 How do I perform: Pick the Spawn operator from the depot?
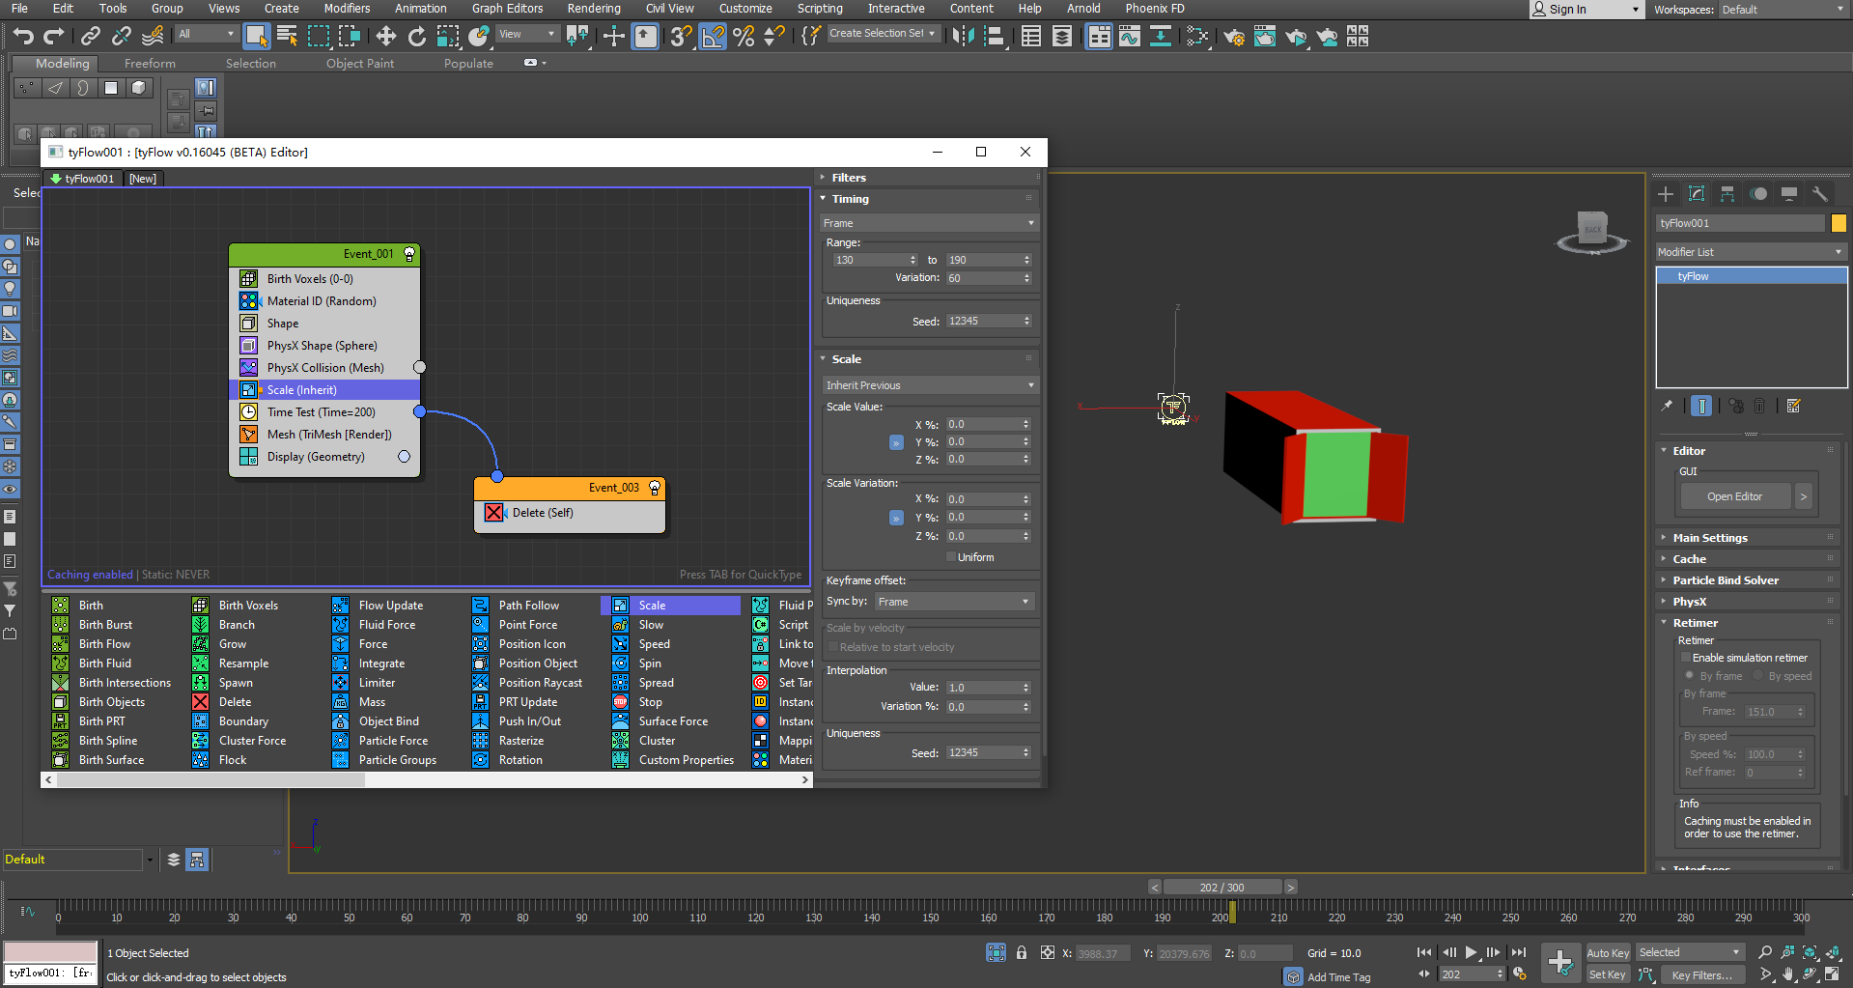point(234,683)
